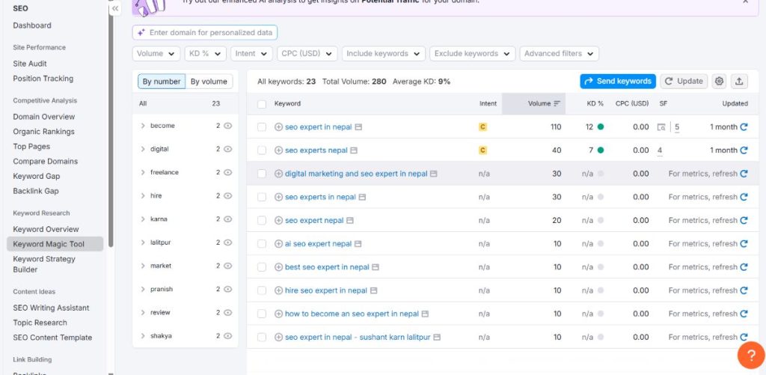Select By number tab

click(162, 82)
